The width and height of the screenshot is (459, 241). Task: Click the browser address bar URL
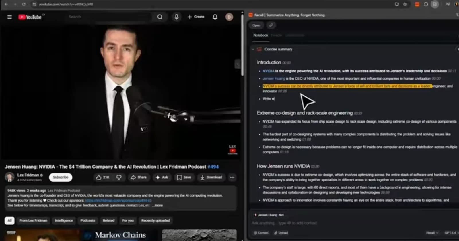(x=66, y=4)
